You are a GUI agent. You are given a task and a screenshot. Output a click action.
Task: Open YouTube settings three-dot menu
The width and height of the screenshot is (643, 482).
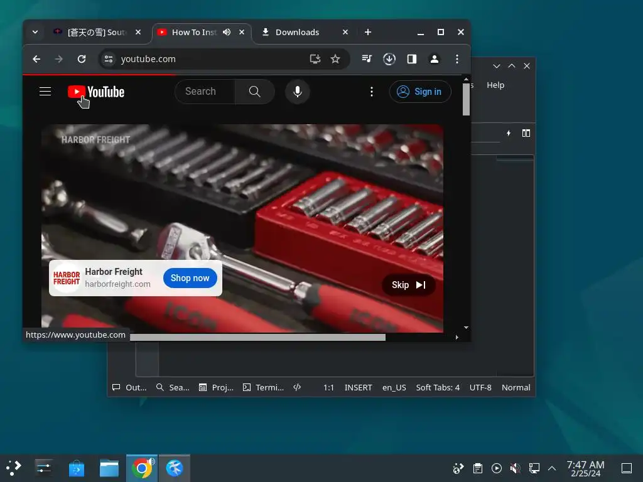point(372,92)
